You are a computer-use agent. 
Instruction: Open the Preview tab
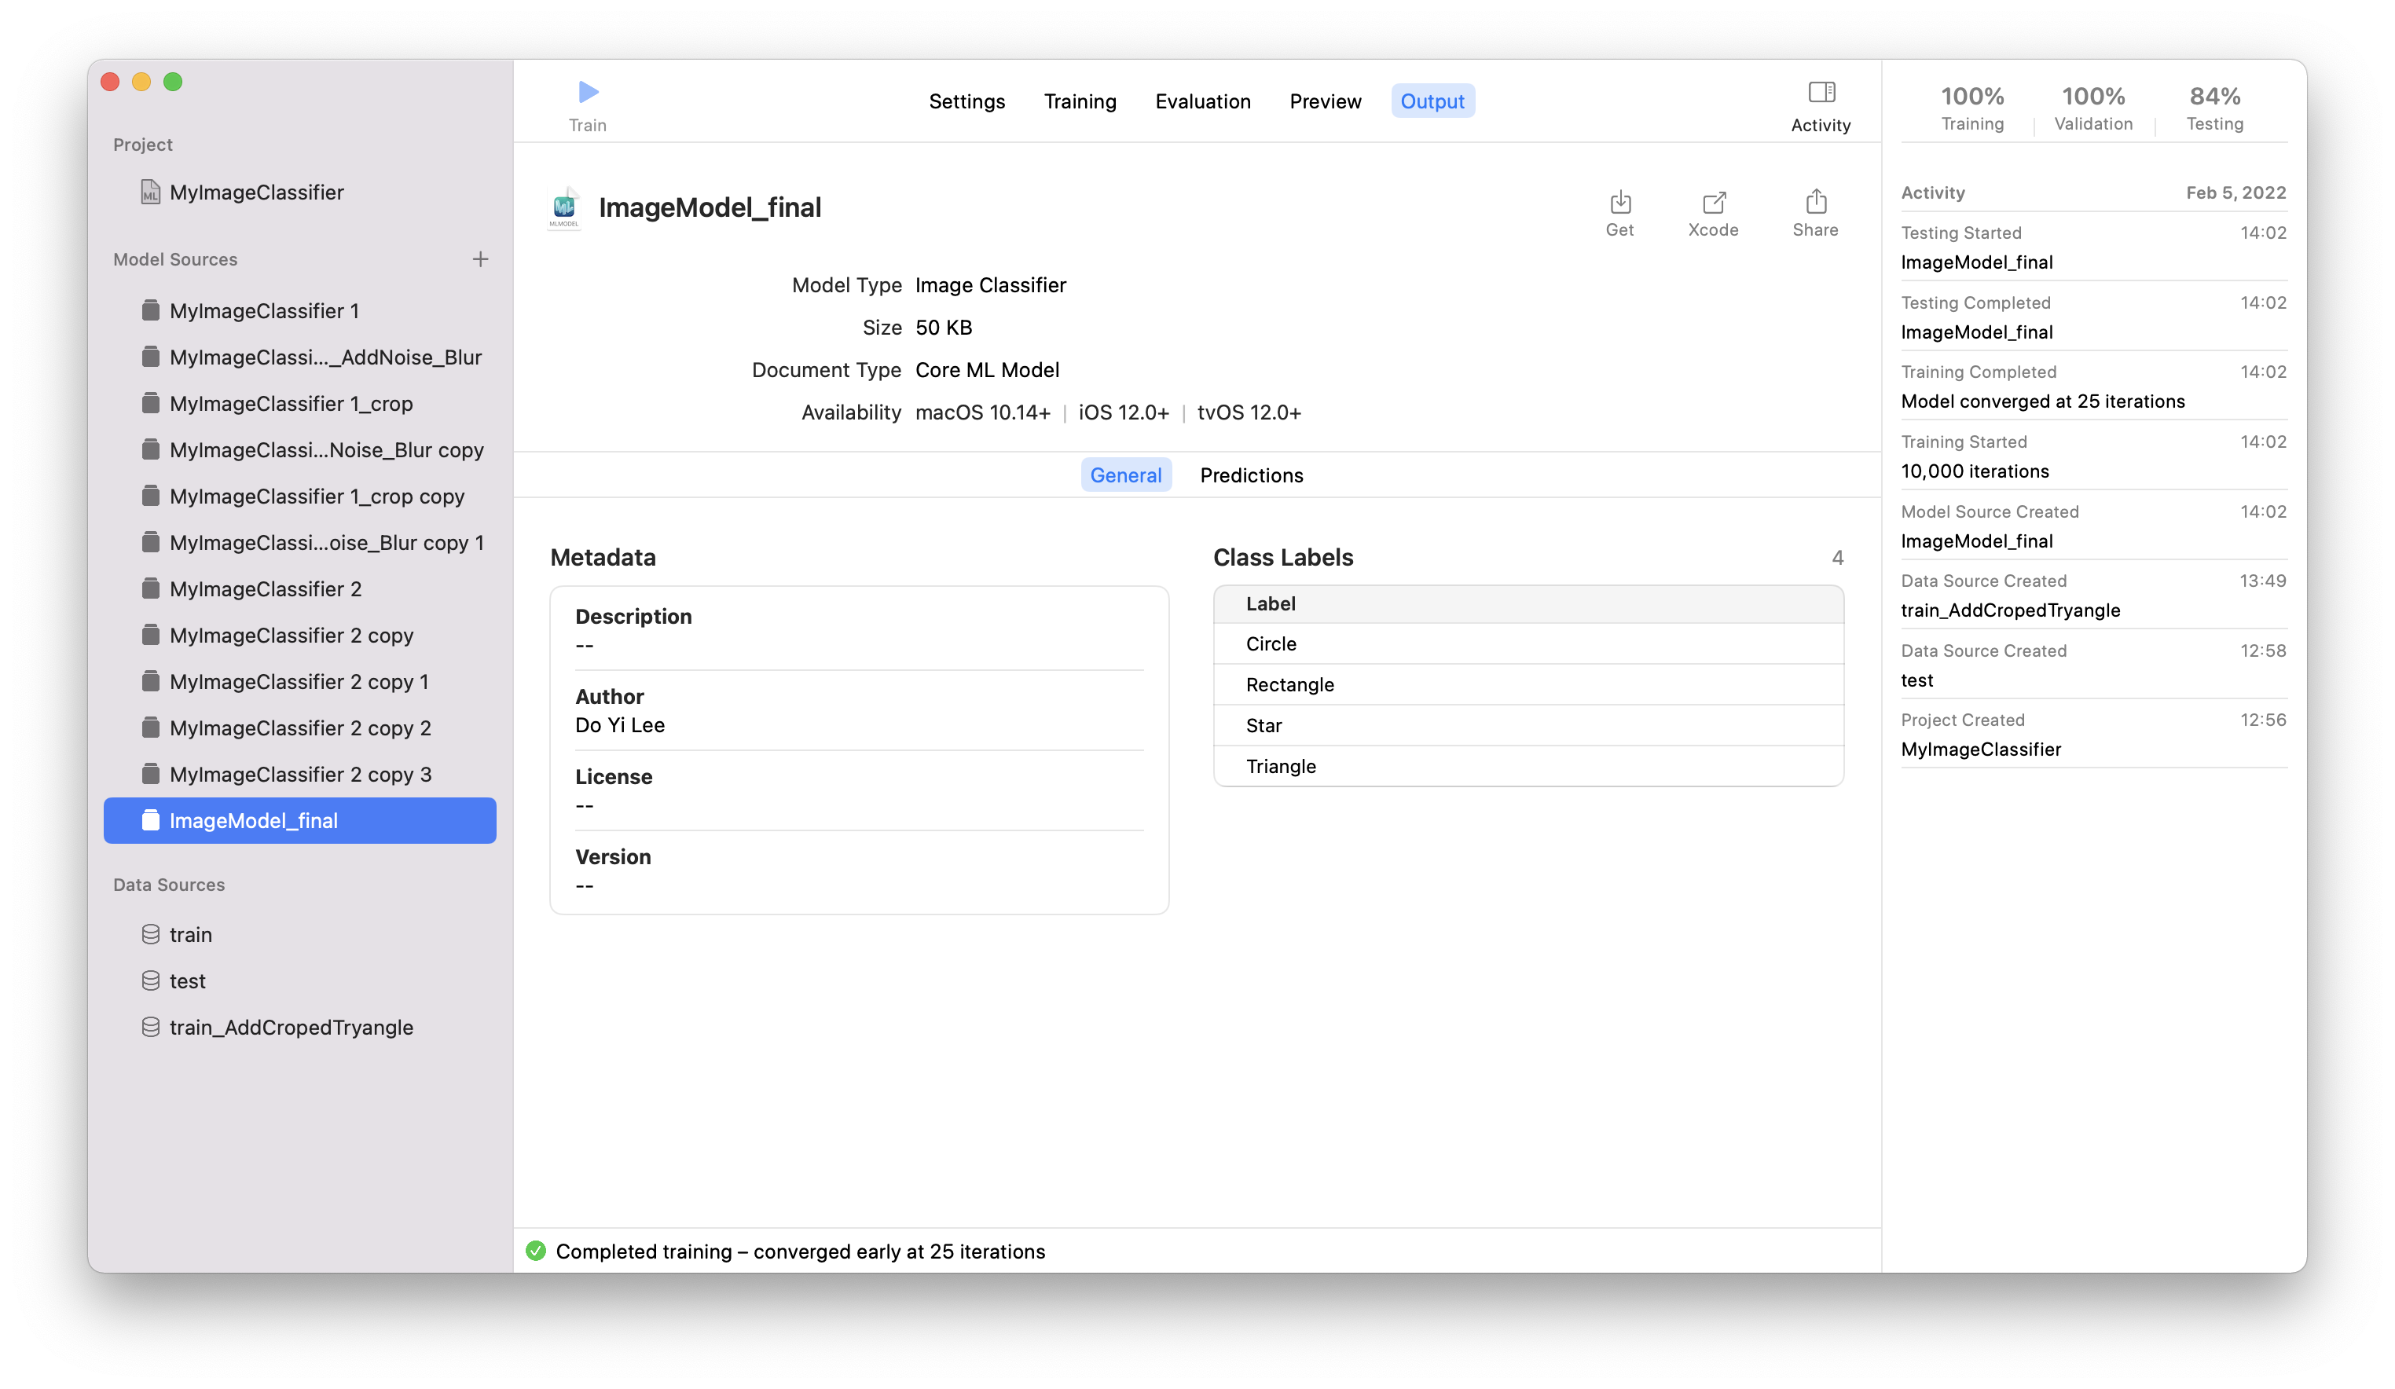(1325, 101)
